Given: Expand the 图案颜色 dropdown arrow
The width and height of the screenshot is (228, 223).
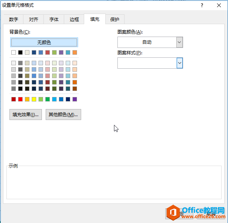Looking at the screenshot, I should 179,42.
